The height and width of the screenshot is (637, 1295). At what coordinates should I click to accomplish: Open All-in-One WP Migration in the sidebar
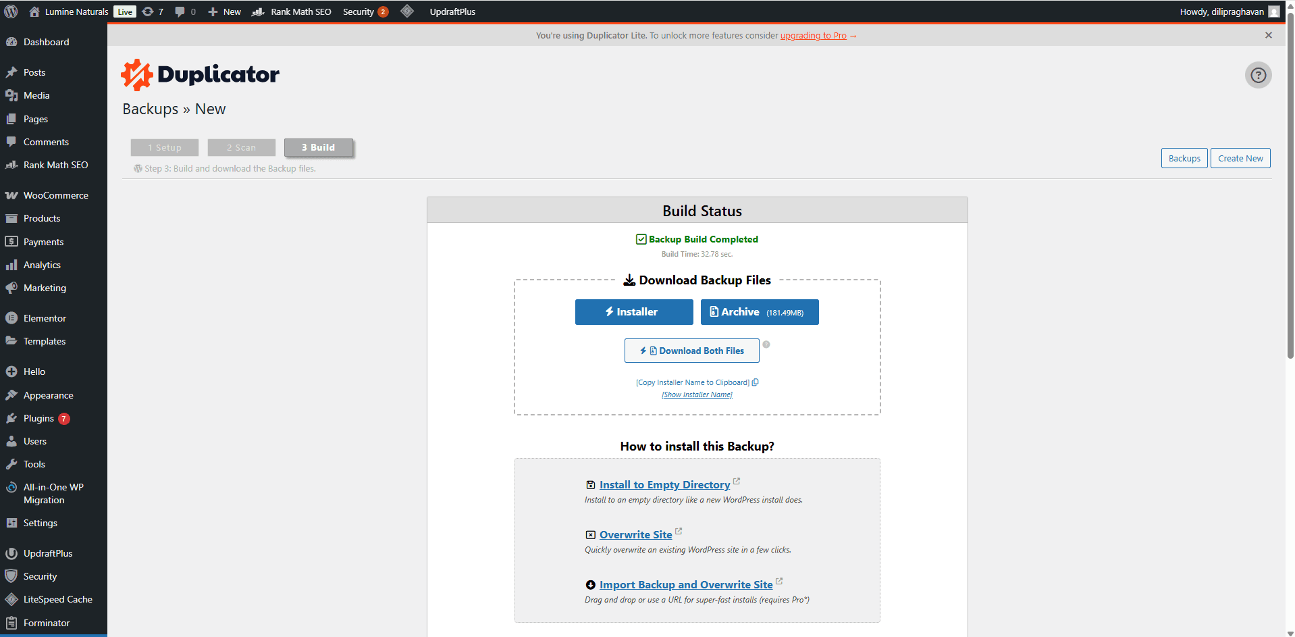point(53,494)
